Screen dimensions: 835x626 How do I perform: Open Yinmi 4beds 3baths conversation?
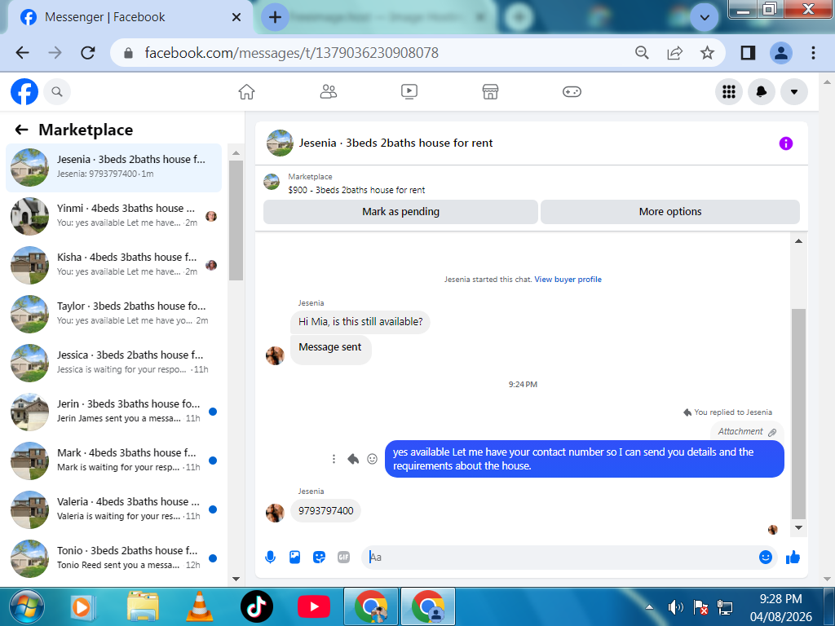click(x=113, y=216)
